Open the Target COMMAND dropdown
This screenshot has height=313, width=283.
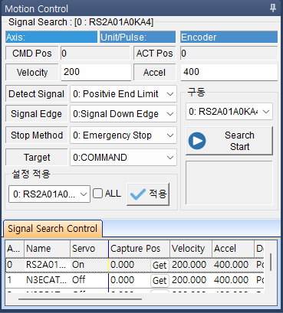point(123,158)
